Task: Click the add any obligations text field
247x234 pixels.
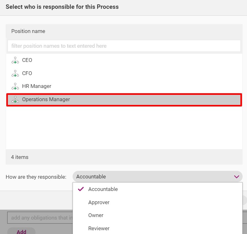Action: tap(40, 218)
